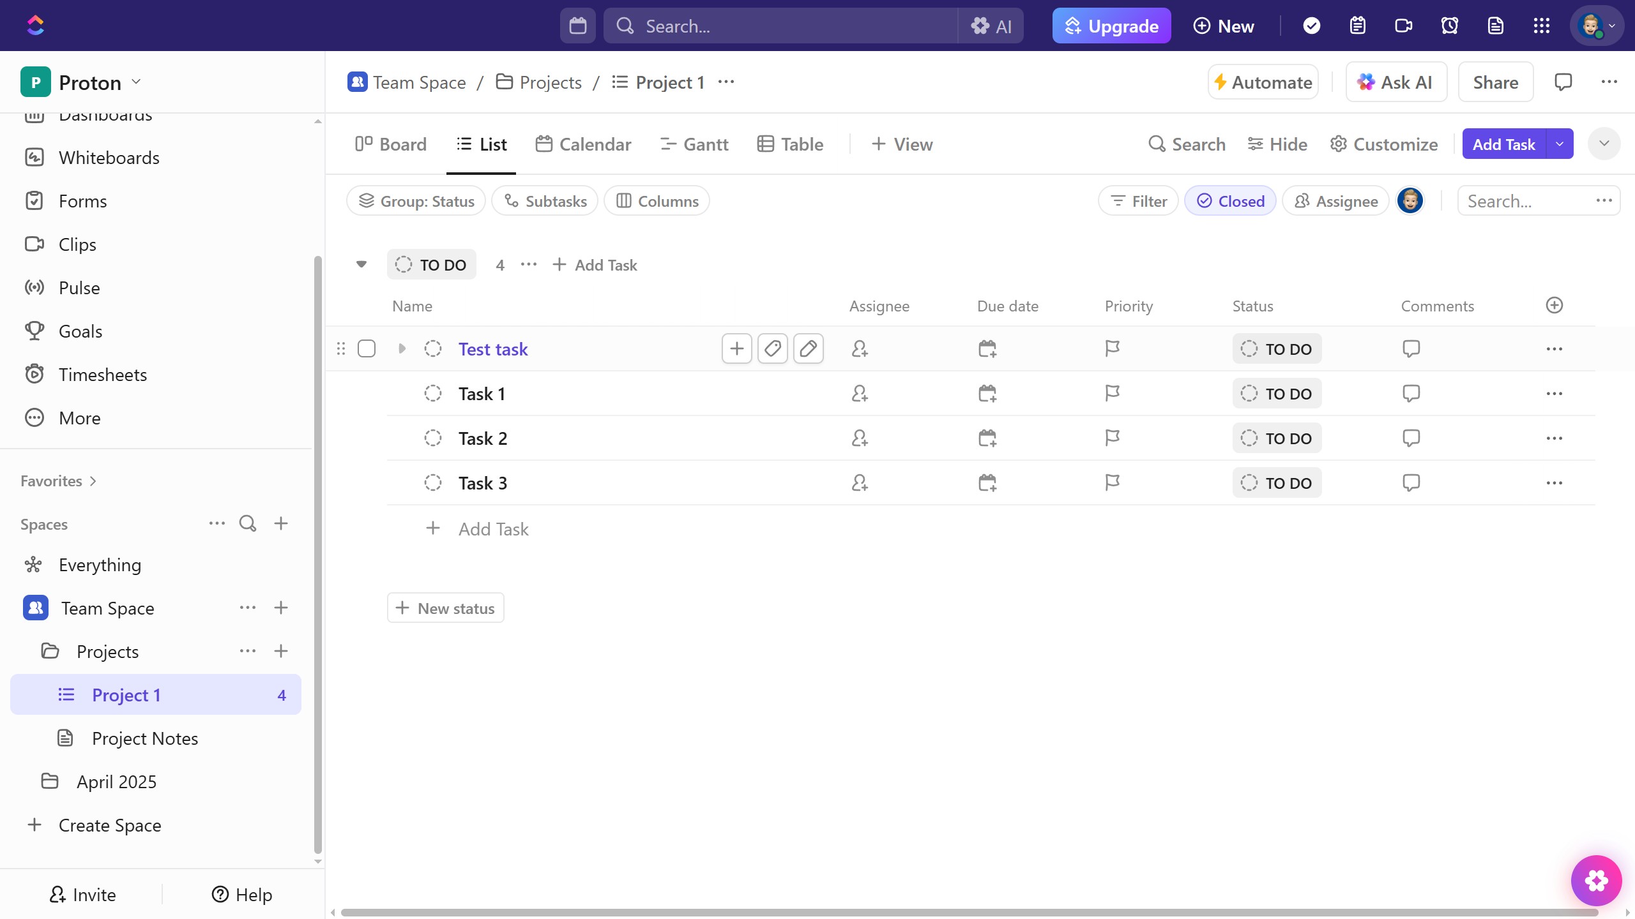This screenshot has width=1635, height=919.
Task: Add a comment to Test task
Action: pos(1410,348)
